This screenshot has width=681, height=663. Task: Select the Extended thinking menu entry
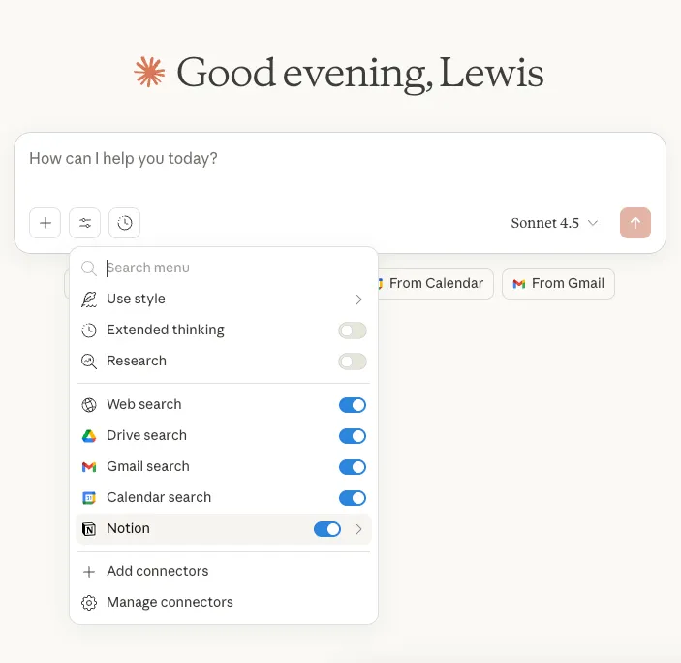224,331
